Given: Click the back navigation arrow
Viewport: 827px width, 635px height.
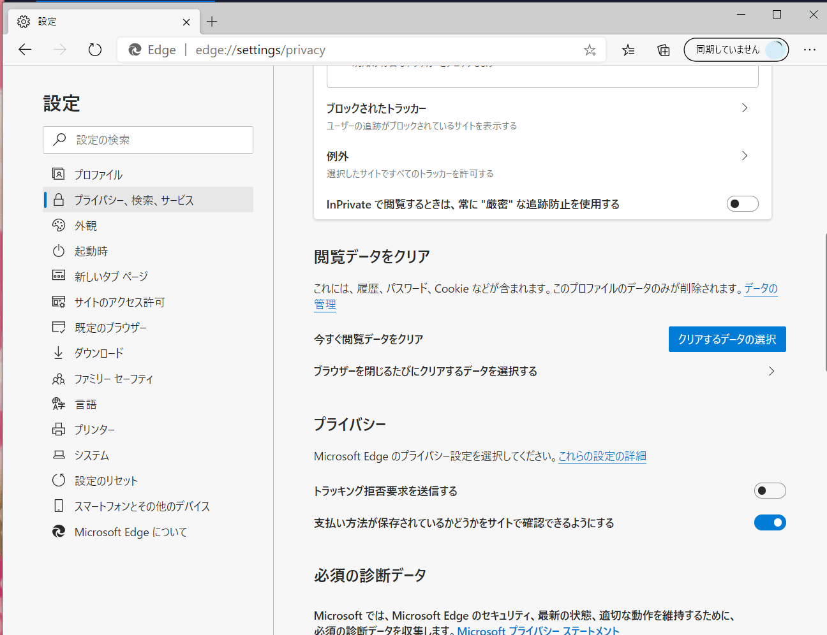Looking at the screenshot, I should pyautogui.click(x=25, y=50).
